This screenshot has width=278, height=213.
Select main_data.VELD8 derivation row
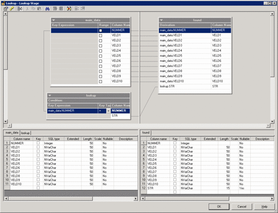point(185,71)
